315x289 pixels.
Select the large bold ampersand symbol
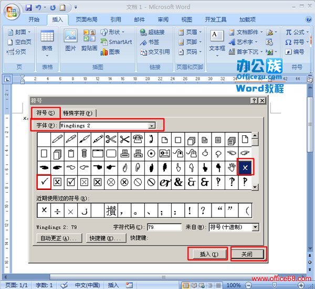click(x=178, y=182)
